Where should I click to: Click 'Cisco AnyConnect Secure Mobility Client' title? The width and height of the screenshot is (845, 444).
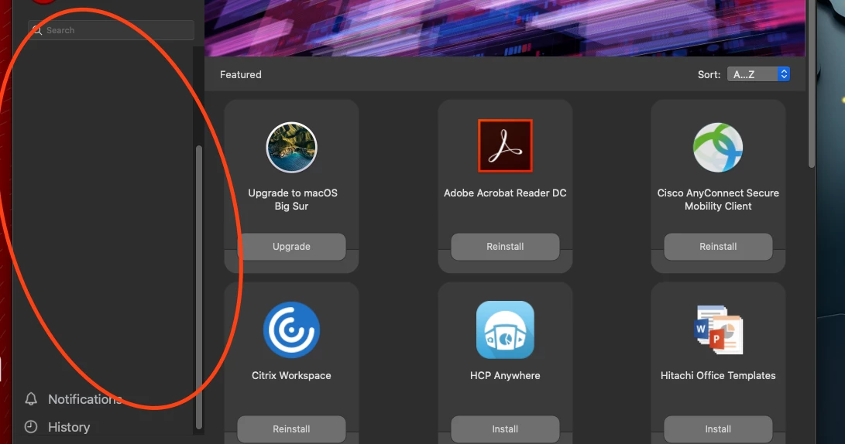click(x=718, y=200)
